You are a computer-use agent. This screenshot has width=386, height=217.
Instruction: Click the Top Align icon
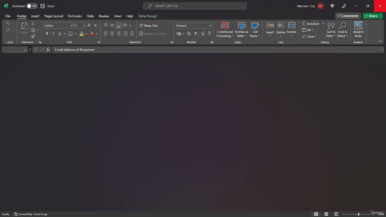106,25
